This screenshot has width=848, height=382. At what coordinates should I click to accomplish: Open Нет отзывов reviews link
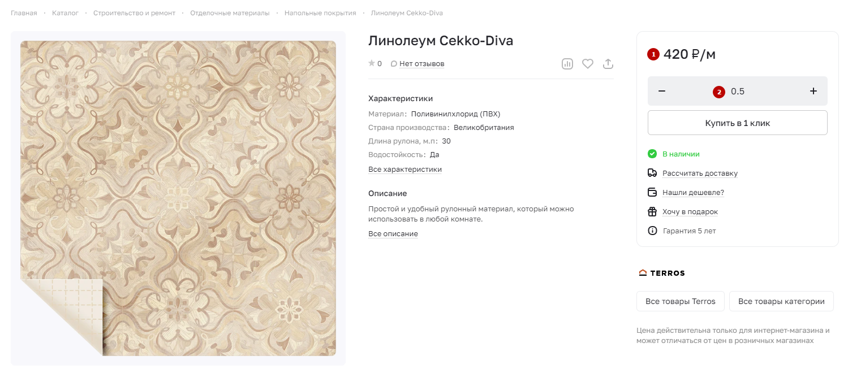pyautogui.click(x=422, y=64)
